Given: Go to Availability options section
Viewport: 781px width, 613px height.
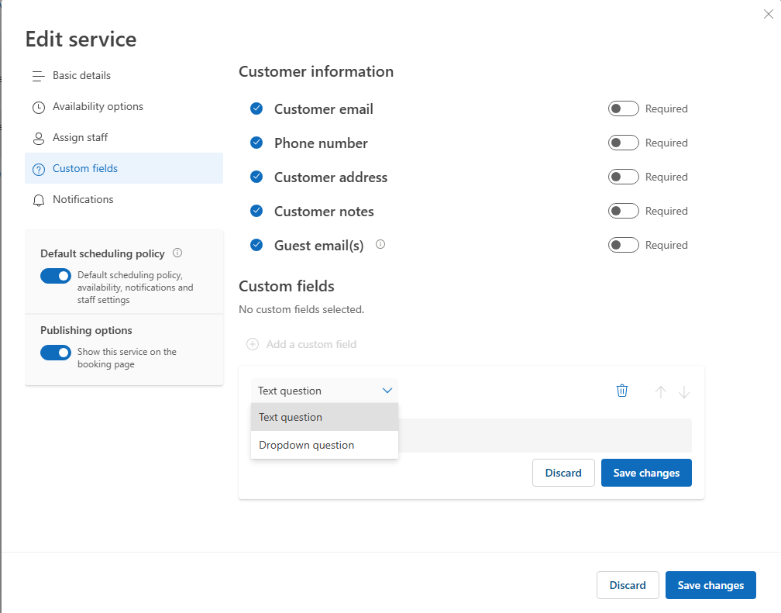Looking at the screenshot, I should click(124, 107).
